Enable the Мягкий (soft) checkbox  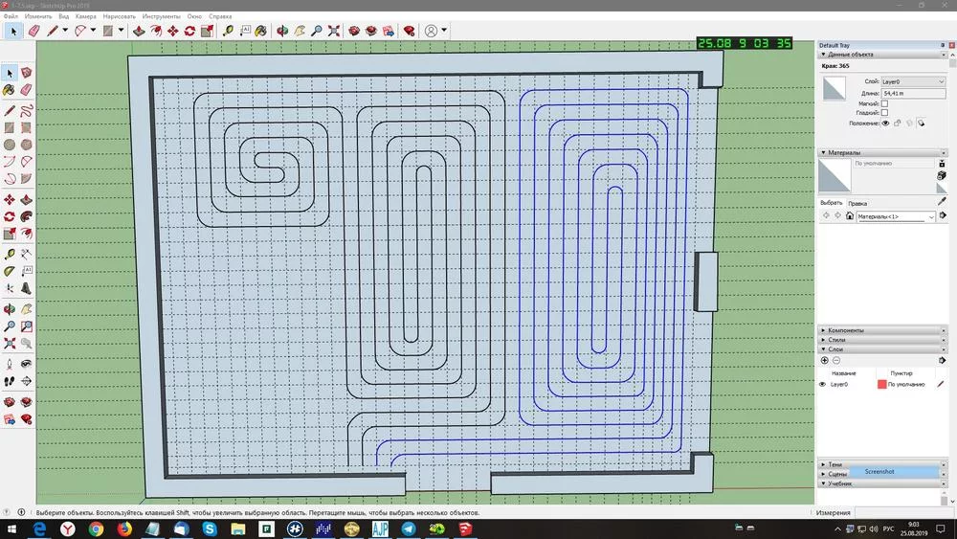[x=884, y=102]
